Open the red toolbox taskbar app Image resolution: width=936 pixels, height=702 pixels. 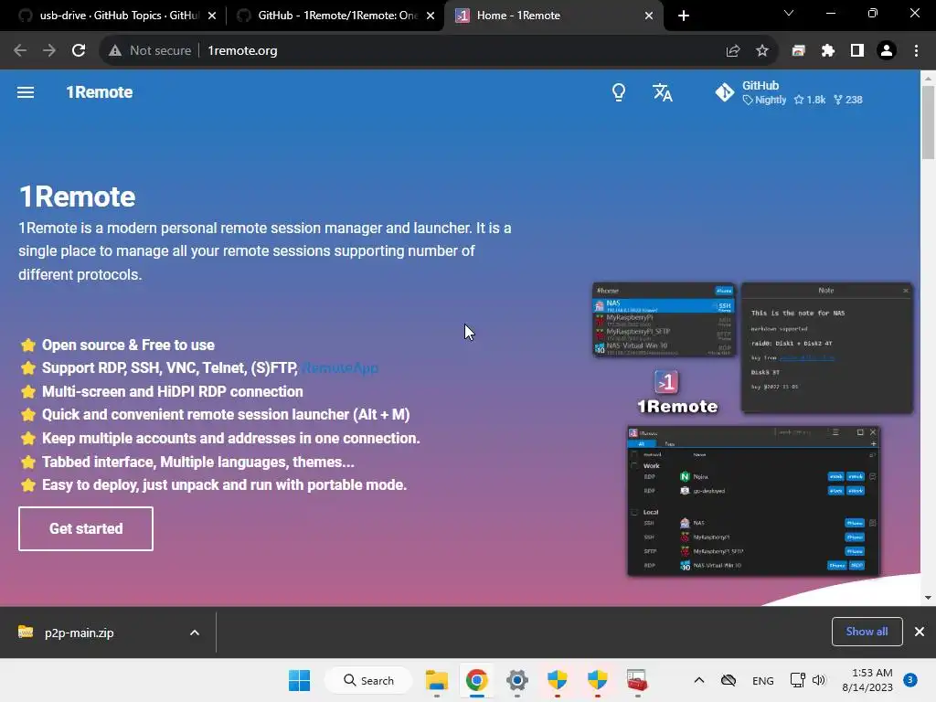637,680
